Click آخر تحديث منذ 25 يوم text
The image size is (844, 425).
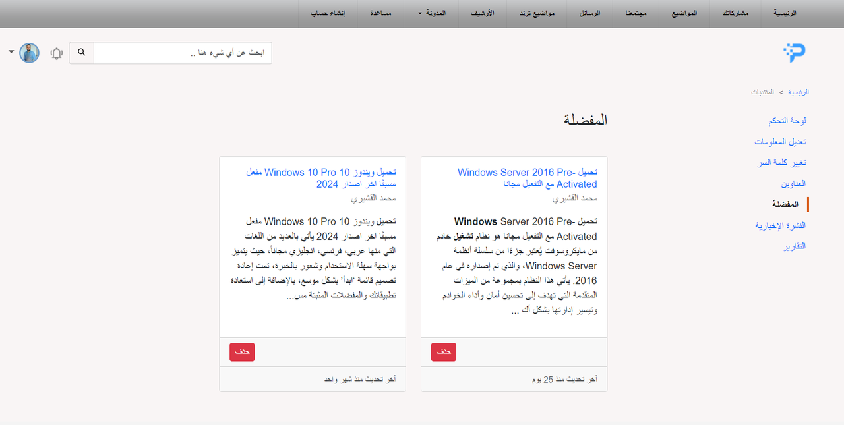[564, 380]
